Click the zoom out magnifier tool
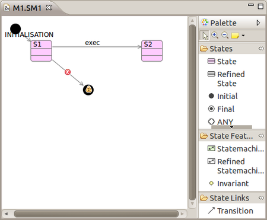This screenshot has height=220, width=267. point(225,35)
